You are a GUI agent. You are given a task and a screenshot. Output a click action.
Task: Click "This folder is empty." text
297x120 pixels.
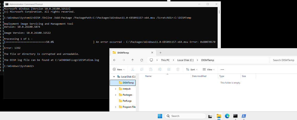pos(230,83)
